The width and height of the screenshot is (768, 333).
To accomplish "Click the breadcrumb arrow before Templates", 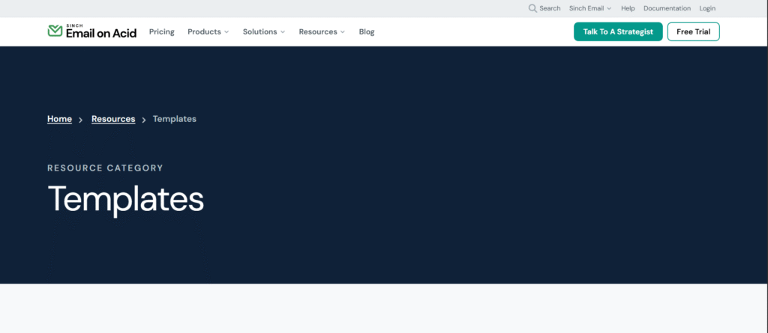I will point(144,120).
